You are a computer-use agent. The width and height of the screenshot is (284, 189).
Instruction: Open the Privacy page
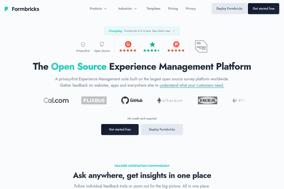[x=191, y=9]
